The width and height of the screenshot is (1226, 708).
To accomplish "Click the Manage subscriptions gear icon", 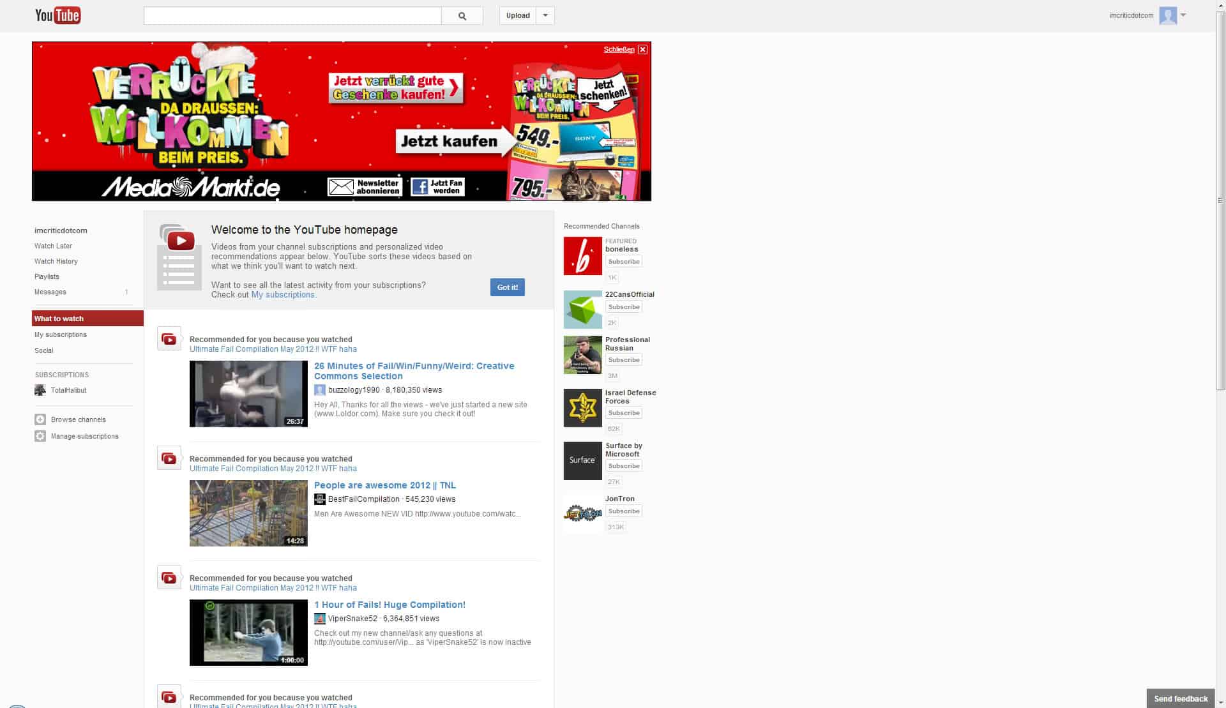I will click(x=40, y=436).
